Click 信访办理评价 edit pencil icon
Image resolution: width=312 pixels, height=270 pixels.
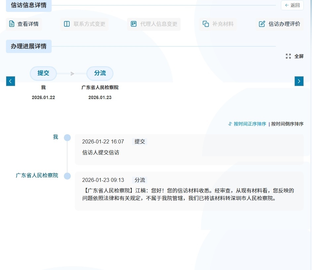coord(262,24)
